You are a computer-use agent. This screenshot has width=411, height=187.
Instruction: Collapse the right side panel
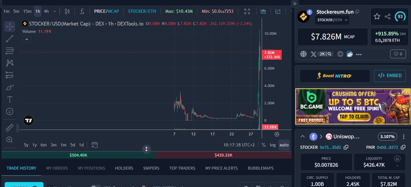tap(295, 3)
